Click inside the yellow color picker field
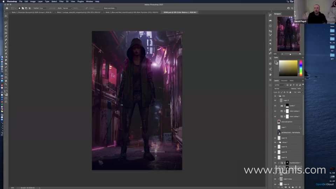The height and width of the screenshot is (189, 336). coord(288,68)
